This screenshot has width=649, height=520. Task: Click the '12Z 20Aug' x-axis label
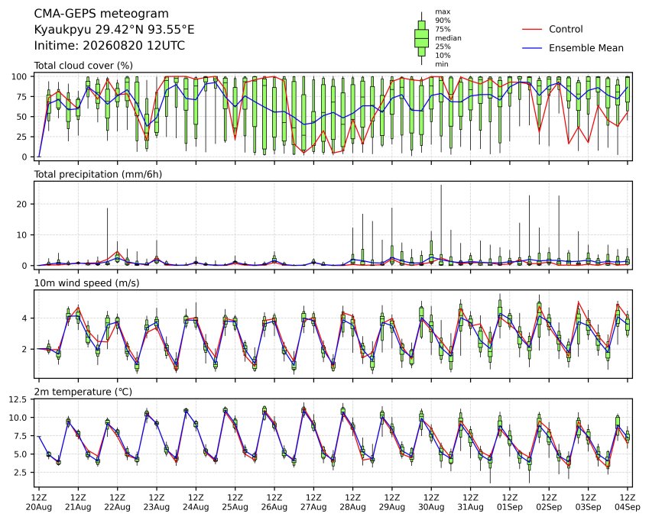(39, 502)
